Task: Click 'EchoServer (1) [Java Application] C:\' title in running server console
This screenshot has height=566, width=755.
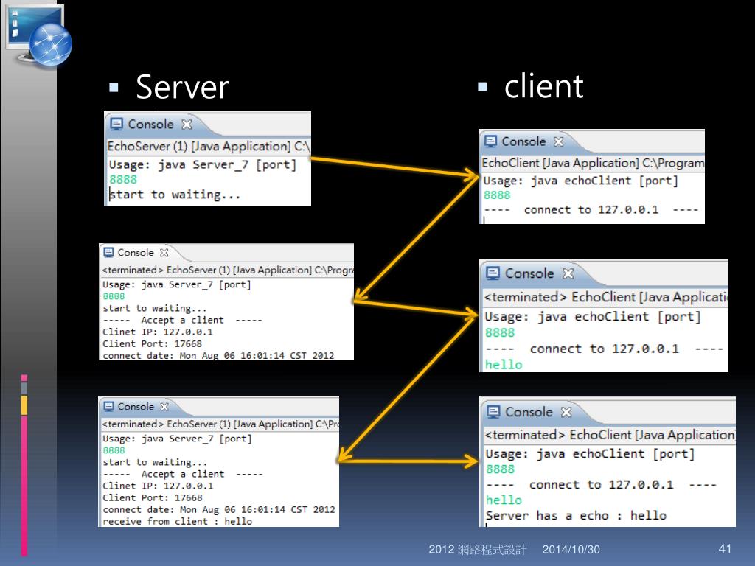Action: click(x=209, y=147)
